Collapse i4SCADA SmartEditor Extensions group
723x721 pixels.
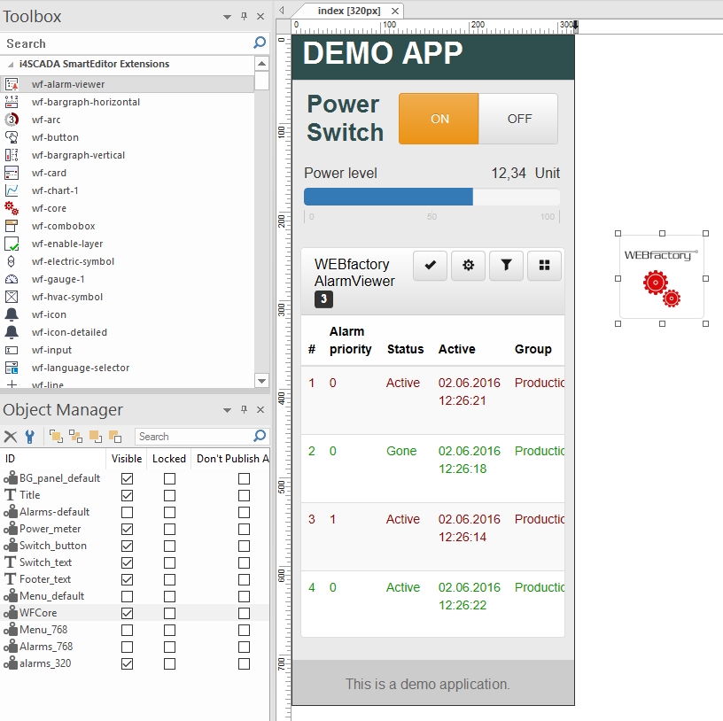11,64
